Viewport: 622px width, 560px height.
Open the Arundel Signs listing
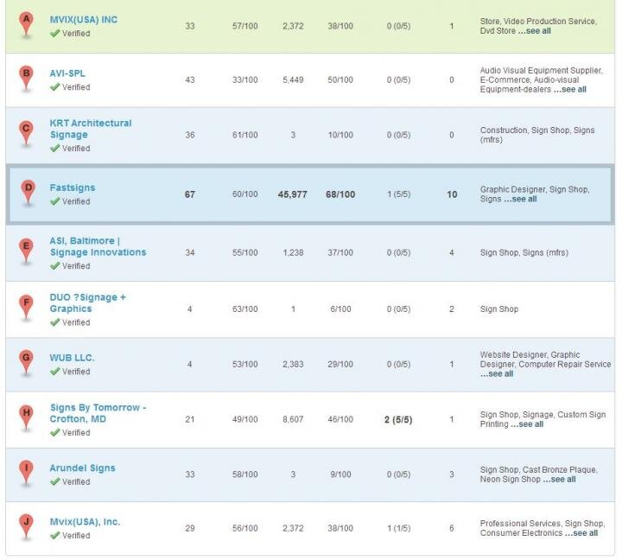(x=82, y=468)
